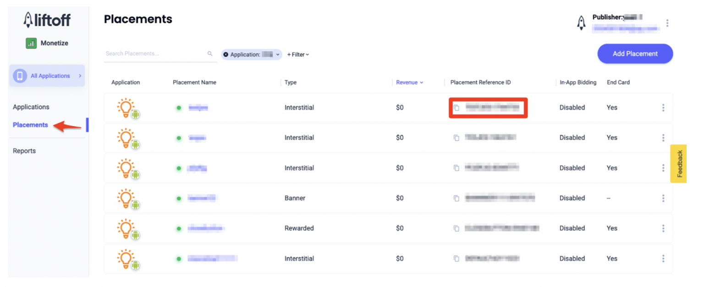The height and width of the screenshot is (287, 704).
Task: Select the Monetize icon in the sidebar
Action: [31, 43]
